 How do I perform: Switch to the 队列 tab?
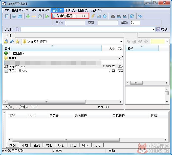tap(12, 145)
